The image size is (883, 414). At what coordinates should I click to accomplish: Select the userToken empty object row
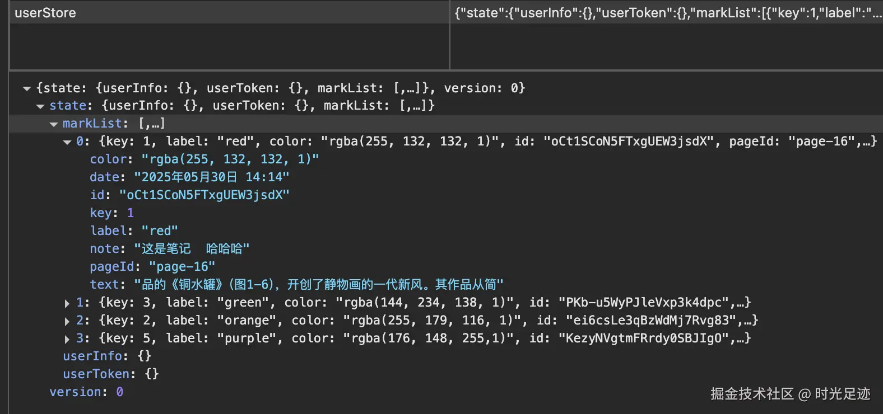110,374
